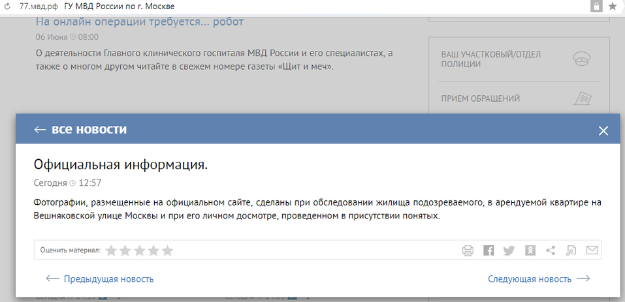Image resolution: width=625 pixels, height=302 pixels.
Task: Close the news popup with X
Action: [x=603, y=130]
